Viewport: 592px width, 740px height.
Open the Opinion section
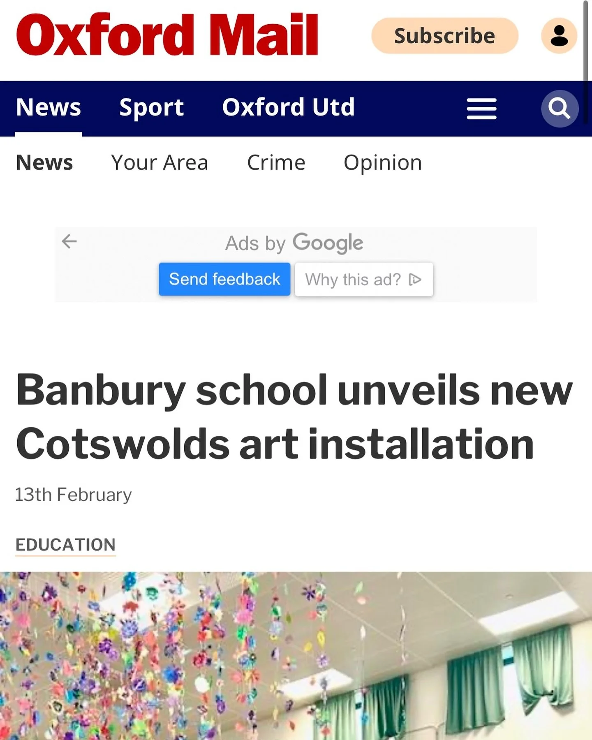(383, 163)
